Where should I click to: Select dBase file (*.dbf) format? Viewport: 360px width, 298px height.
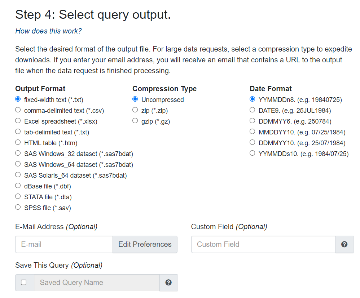click(18, 186)
